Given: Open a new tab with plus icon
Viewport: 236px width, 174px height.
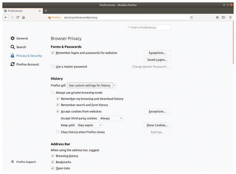Looking at the screenshot, I should 46,11.
